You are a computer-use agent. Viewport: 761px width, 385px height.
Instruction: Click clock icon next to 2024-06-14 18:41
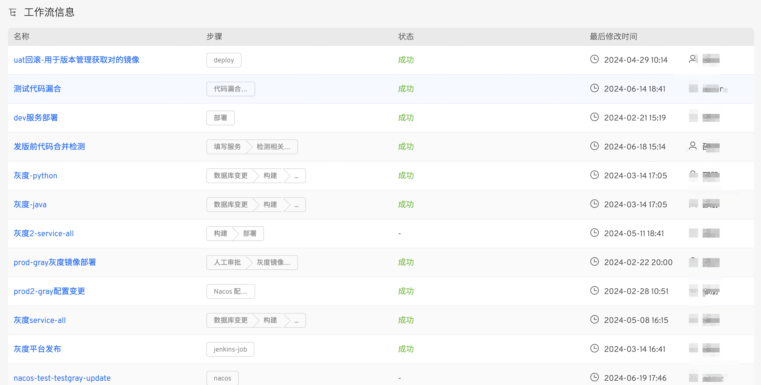coord(594,88)
